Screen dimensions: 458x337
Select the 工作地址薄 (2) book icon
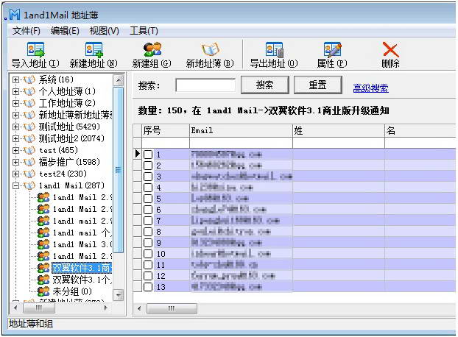[x=29, y=103]
